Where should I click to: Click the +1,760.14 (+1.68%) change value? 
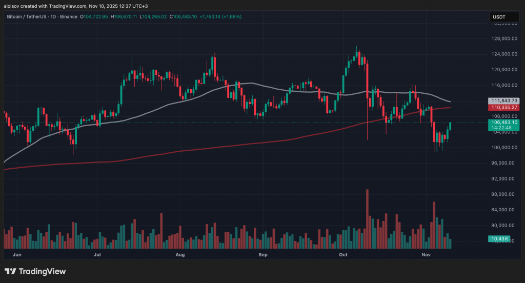(221, 17)
